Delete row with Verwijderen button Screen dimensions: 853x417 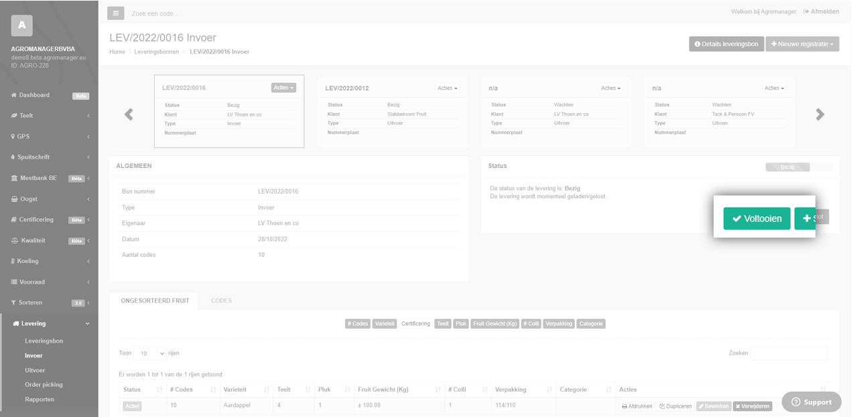[752, 406]
